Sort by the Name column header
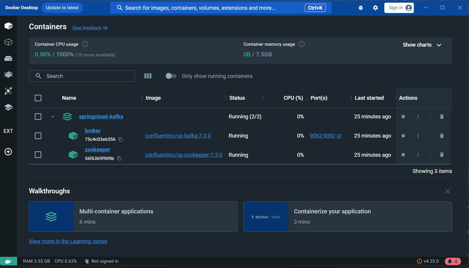Screen dimensions: 469x268 point(69,98)
